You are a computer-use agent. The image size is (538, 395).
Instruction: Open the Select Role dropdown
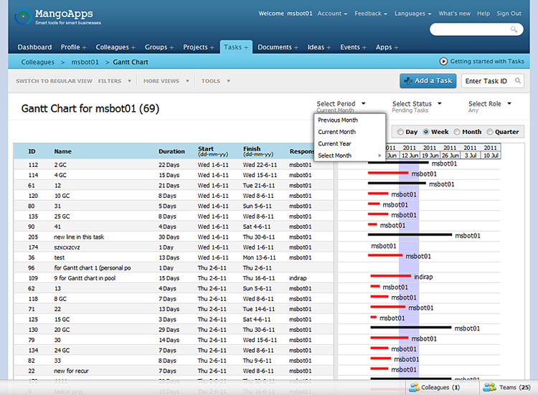[490, 103]
